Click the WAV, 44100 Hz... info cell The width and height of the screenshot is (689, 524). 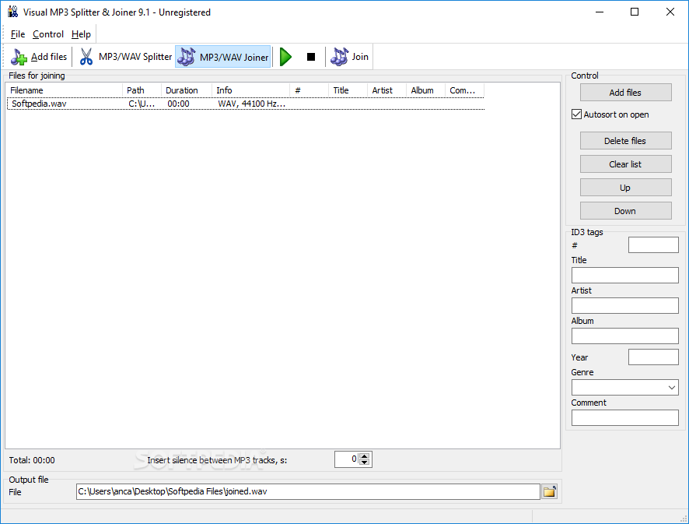[x=251, y=104]
